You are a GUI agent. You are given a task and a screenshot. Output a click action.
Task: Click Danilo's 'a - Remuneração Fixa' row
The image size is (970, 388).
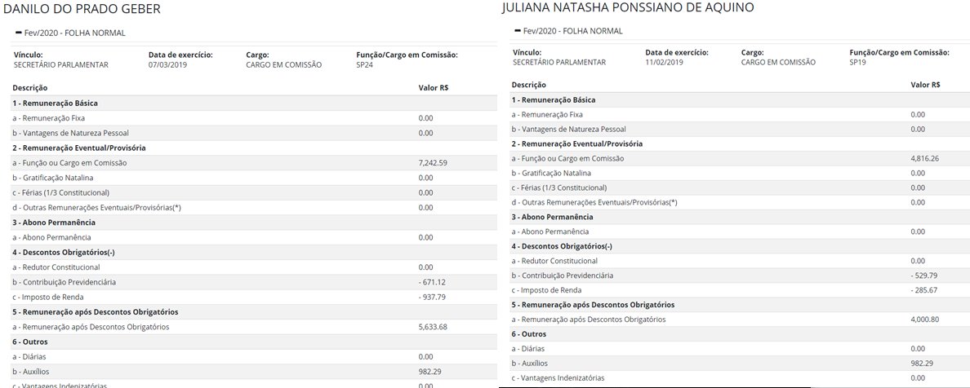pos(254,118)
